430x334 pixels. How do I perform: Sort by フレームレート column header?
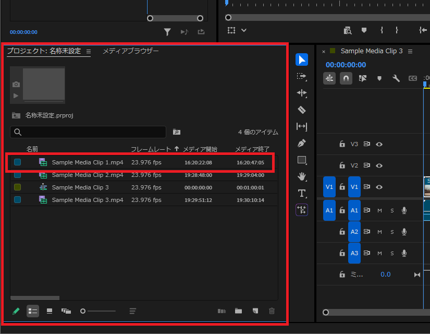pyautogui.click(x=151, y=149)
